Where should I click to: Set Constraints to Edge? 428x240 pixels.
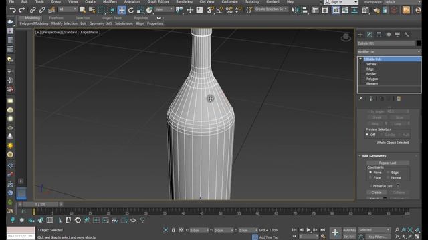click(x=388, y=172)
